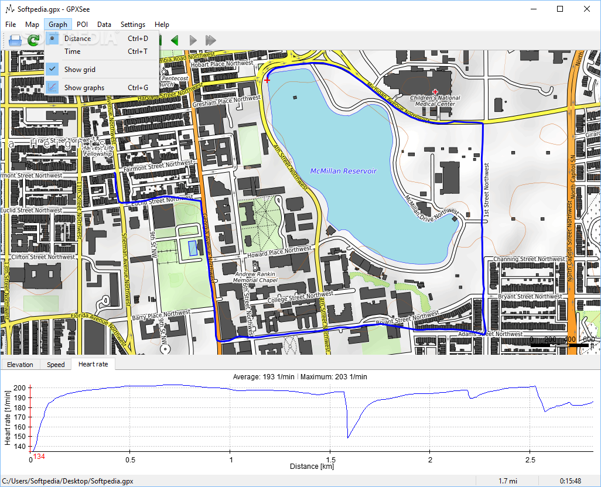Click the Children's National Medical Center label

point(435,101)
